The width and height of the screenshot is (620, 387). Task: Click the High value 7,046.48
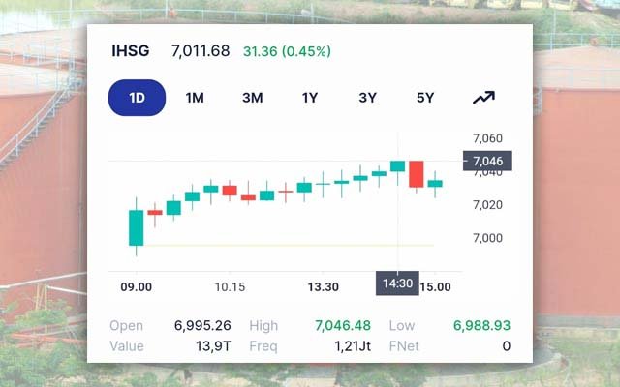(x=343, y=325)
